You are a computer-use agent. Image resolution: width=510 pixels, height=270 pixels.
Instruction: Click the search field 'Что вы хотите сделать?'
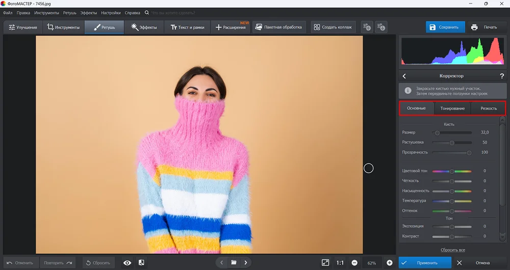pos(173,13)
